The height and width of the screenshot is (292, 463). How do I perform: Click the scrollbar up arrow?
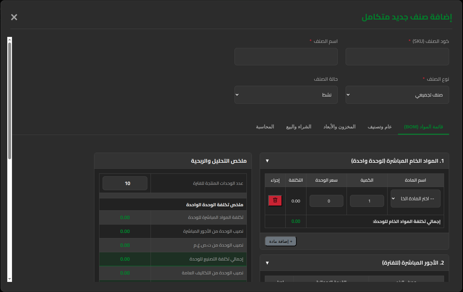pyautogui.click(x=9, y=39)
